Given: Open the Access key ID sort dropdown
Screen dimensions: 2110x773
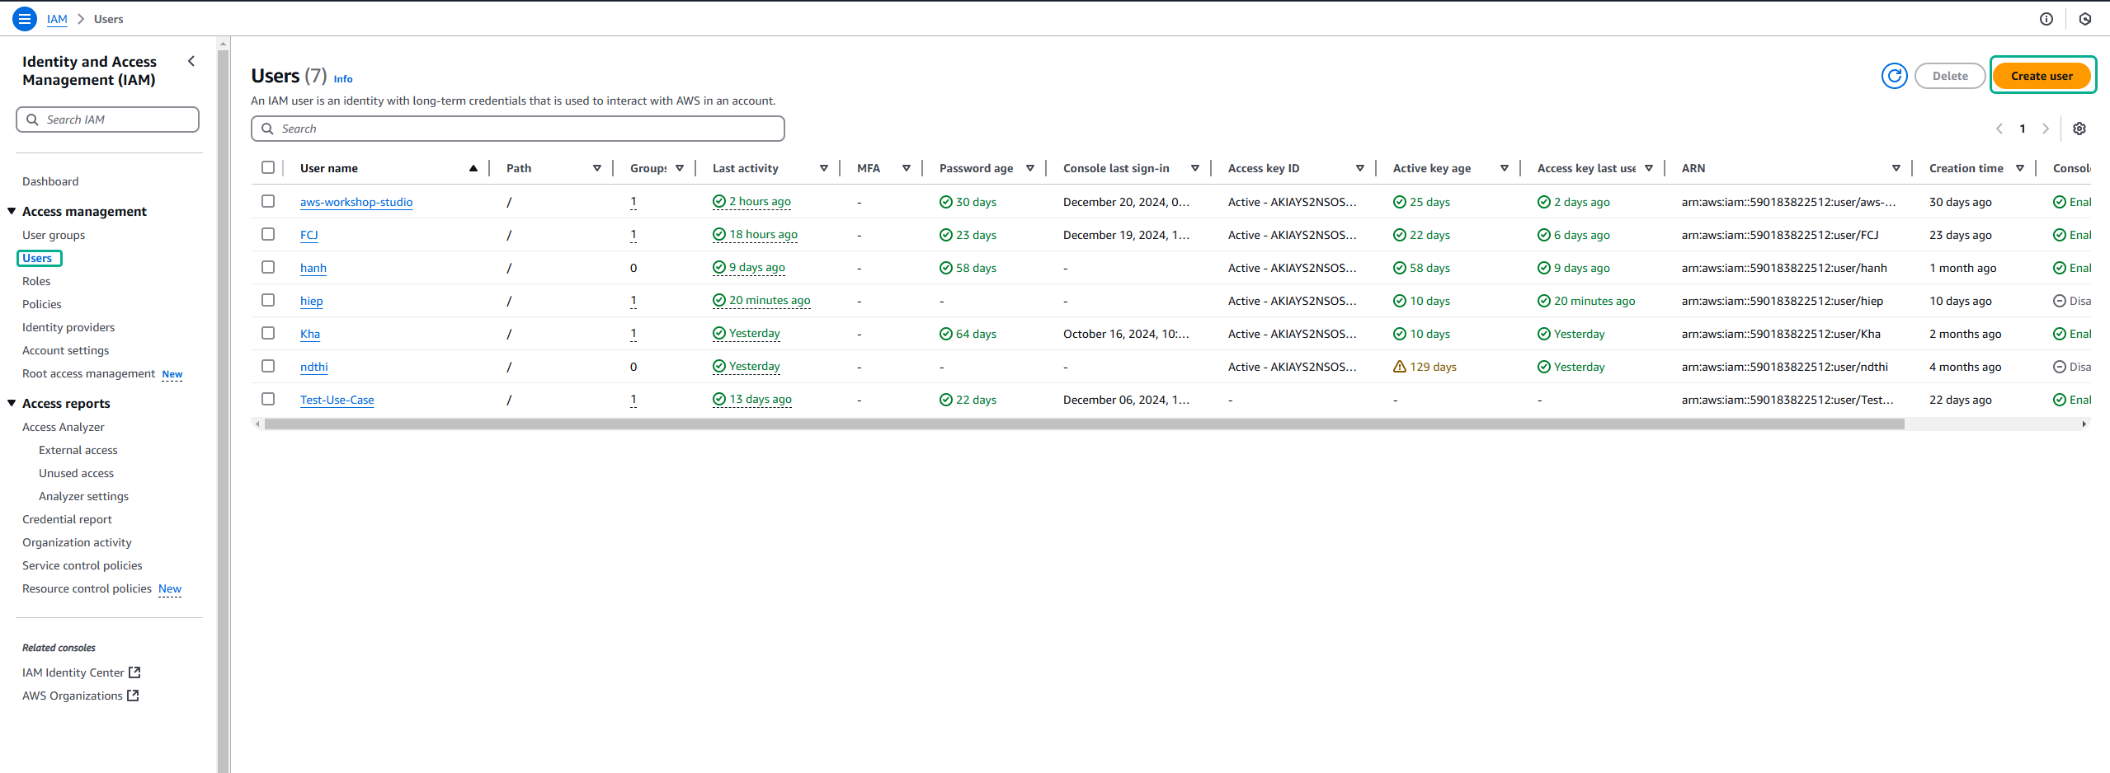Looking at the screenshot, I should pos(1359,168).
